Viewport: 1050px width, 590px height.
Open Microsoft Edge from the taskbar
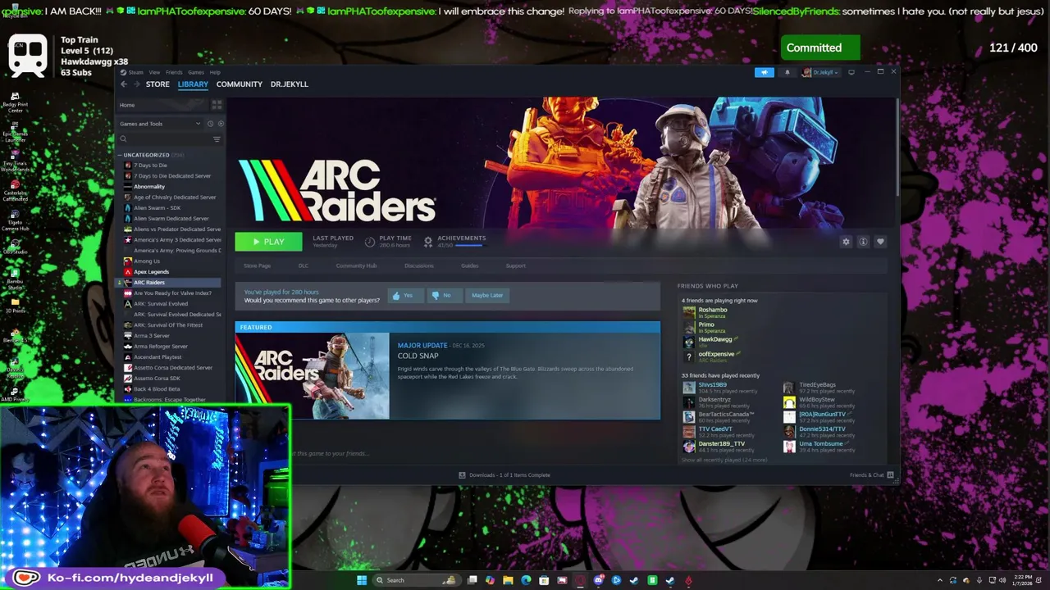(x=526, y=580)
